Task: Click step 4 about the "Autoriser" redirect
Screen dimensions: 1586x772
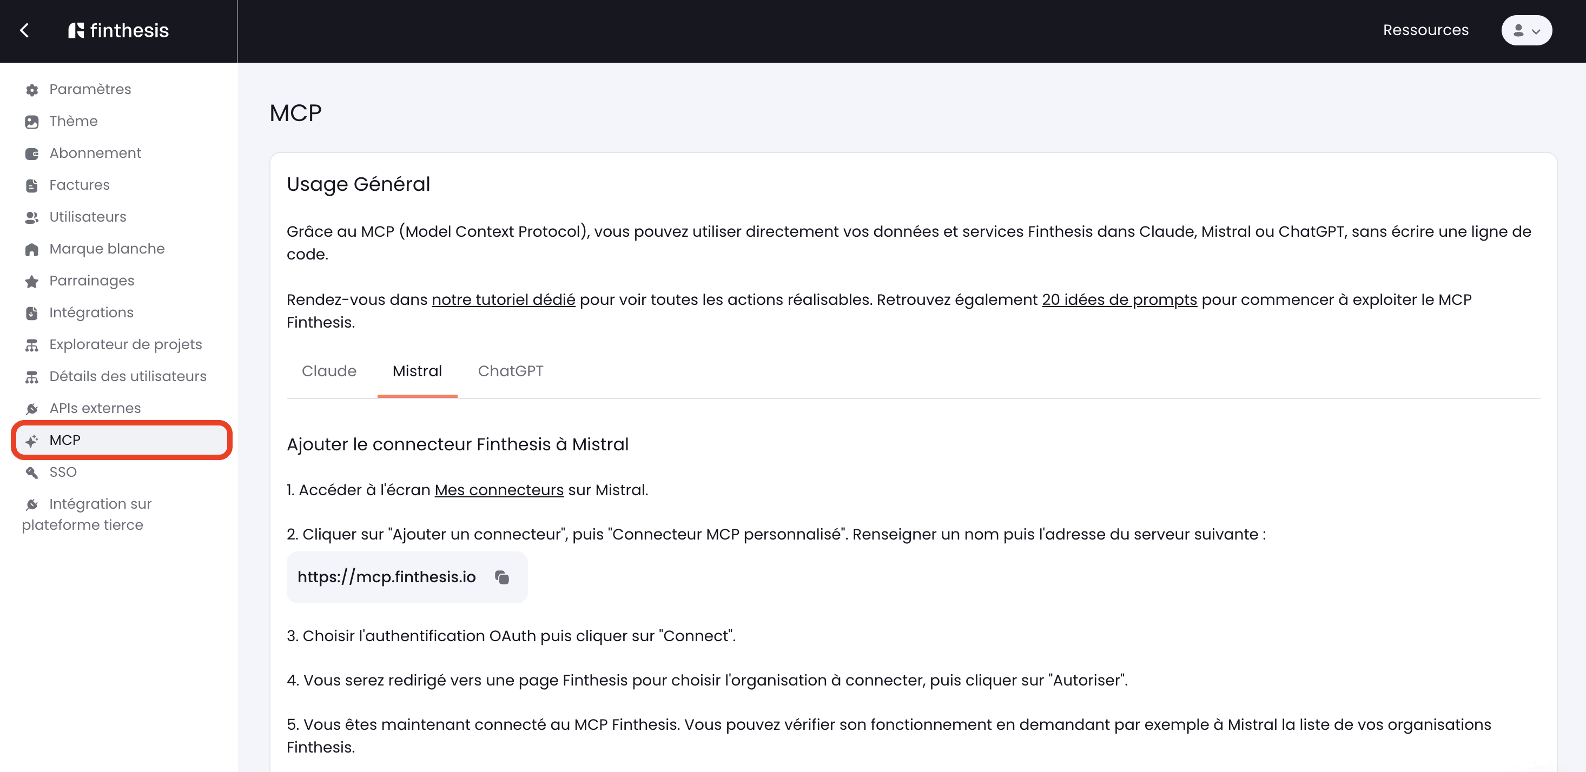Action: (707, 680)
